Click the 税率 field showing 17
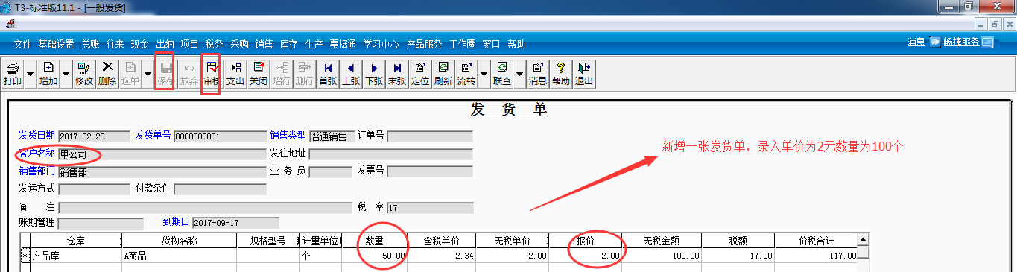 coord(430,208)
